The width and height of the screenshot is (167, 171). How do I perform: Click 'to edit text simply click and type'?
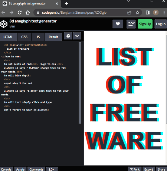point(28,102)
